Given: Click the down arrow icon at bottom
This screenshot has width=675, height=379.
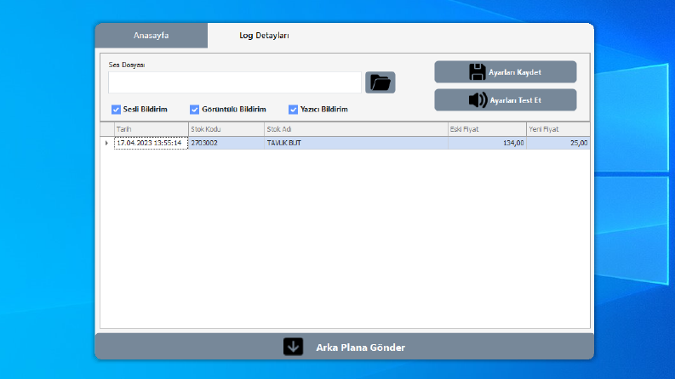Looking at the screenshot, I should 293,347.
